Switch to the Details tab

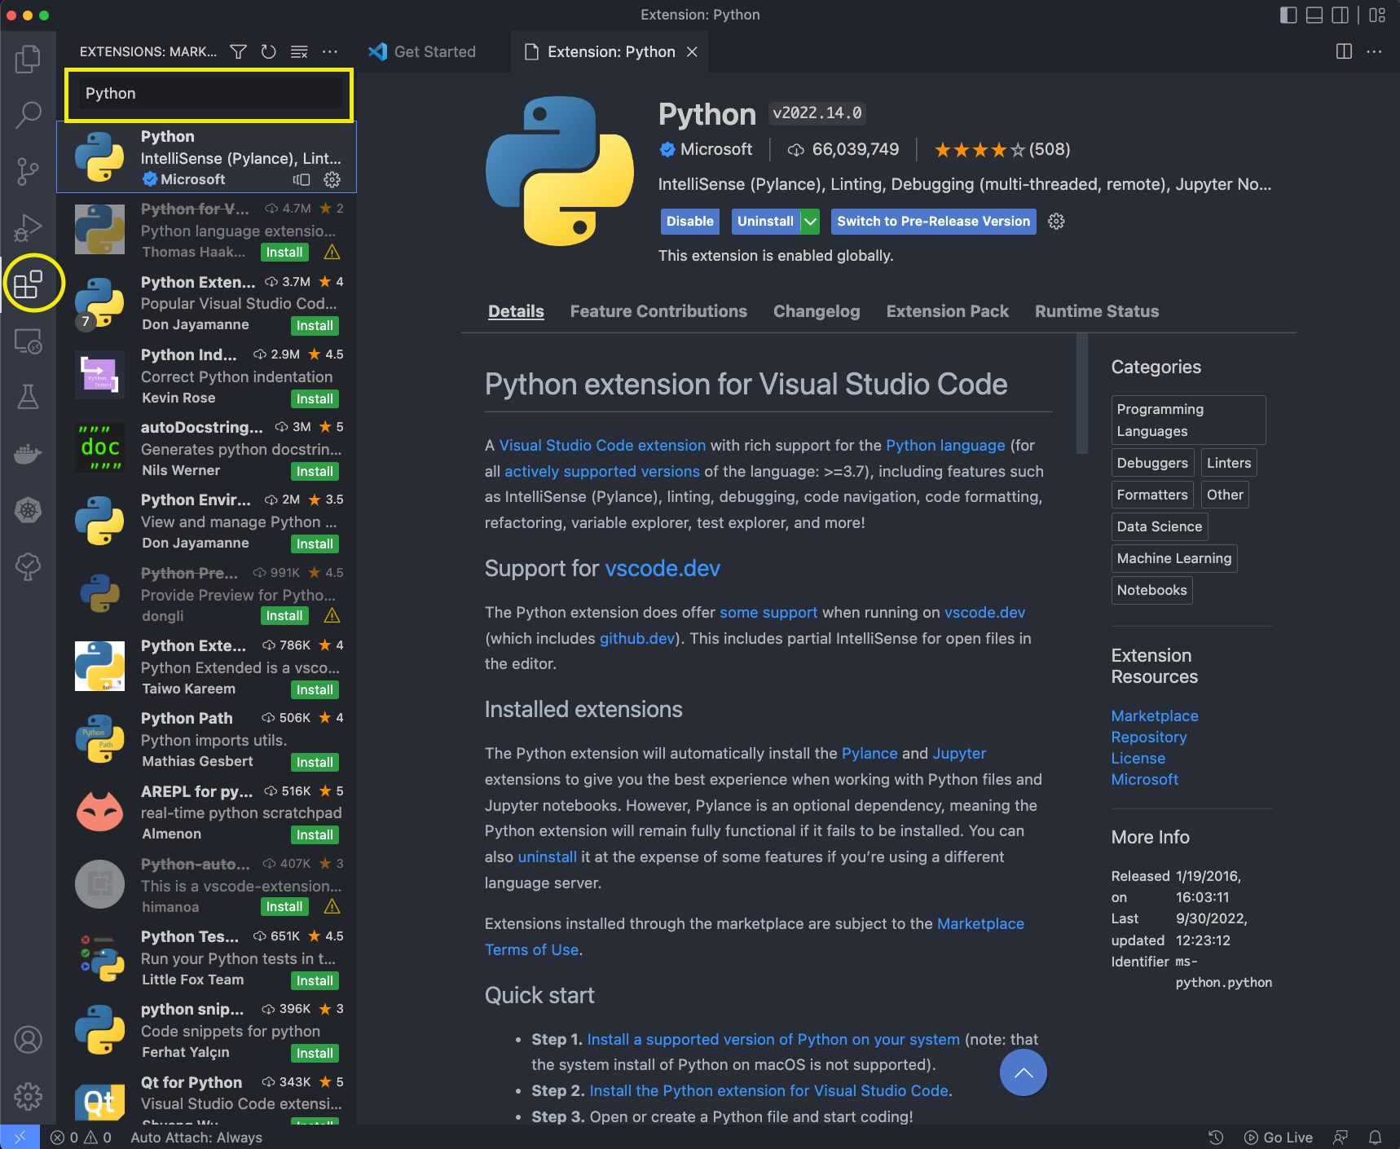(x=516, y=311)
